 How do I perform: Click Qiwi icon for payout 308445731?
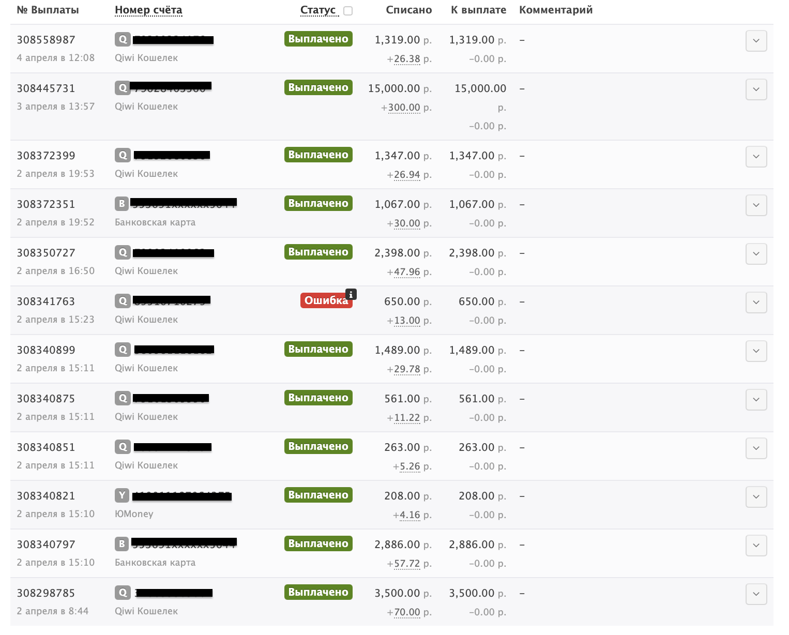coord(123,88)
